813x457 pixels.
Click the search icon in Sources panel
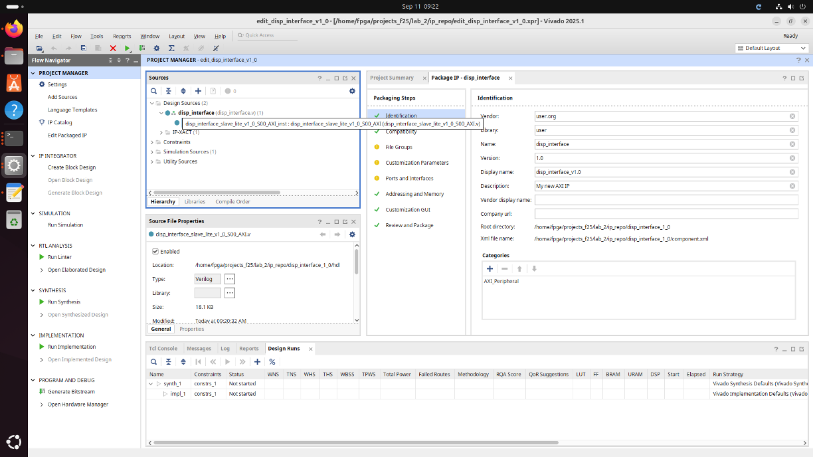tap(153, 91)
